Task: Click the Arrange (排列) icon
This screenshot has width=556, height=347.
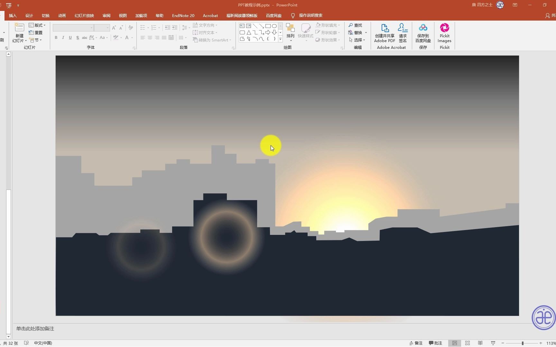Action: tap(290, 28)
